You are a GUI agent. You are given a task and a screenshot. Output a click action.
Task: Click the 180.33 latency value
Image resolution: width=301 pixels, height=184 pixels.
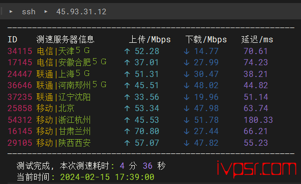click(258, 120)
